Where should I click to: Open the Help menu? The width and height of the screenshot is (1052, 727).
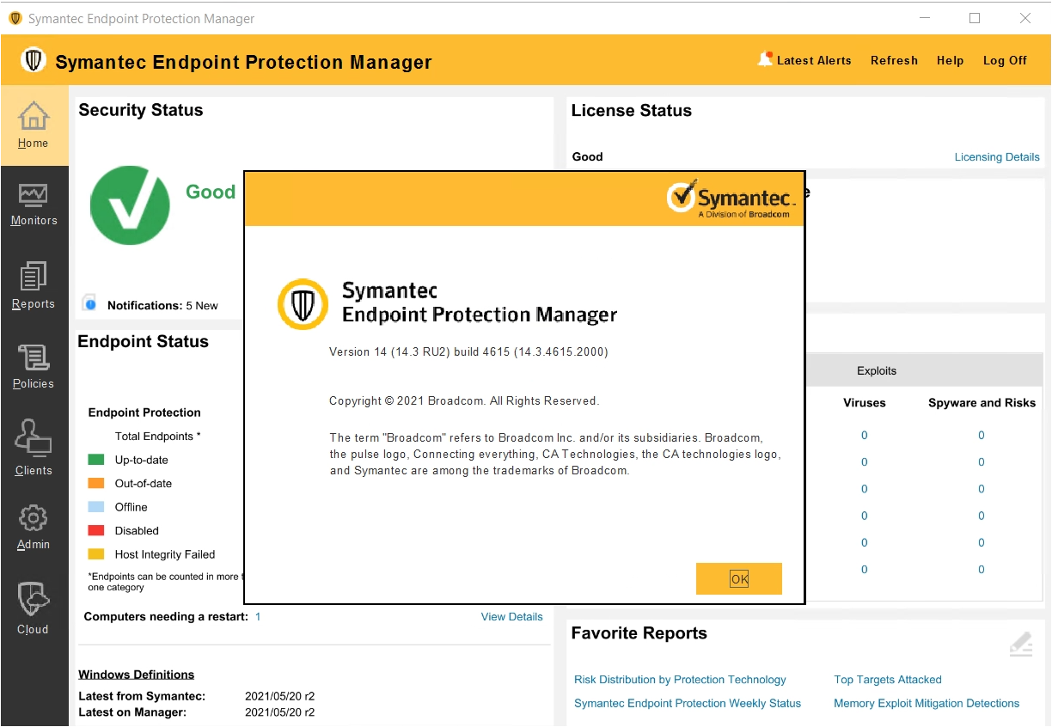point(950,60)
